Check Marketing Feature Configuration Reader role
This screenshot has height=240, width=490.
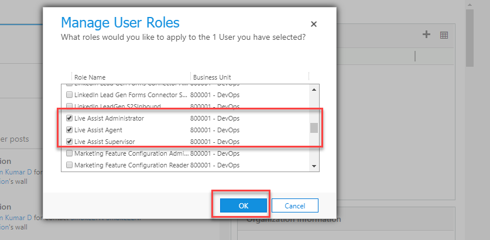coord(70,165)
